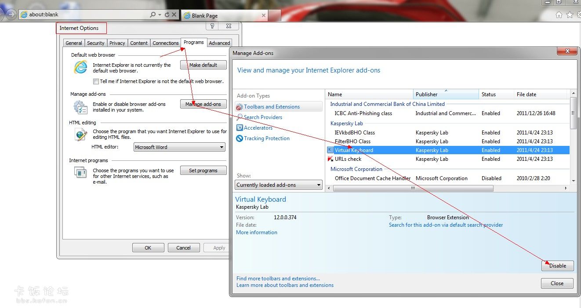Screen dimensions: 581x308
Task: Sort add-ons by File date column header
Action: click(x=541, y=94)
